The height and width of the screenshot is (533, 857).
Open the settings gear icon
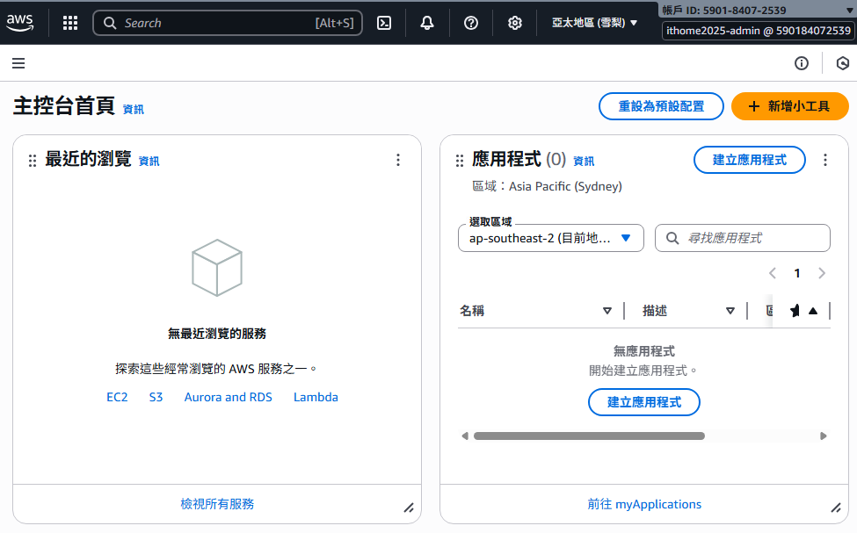coord(515,23)
